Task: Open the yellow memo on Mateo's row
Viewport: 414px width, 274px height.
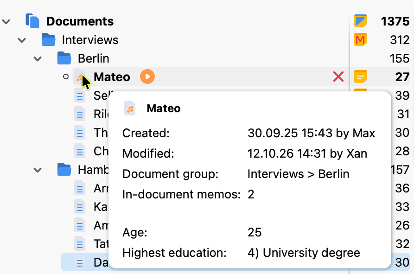Action: [361, 77]
